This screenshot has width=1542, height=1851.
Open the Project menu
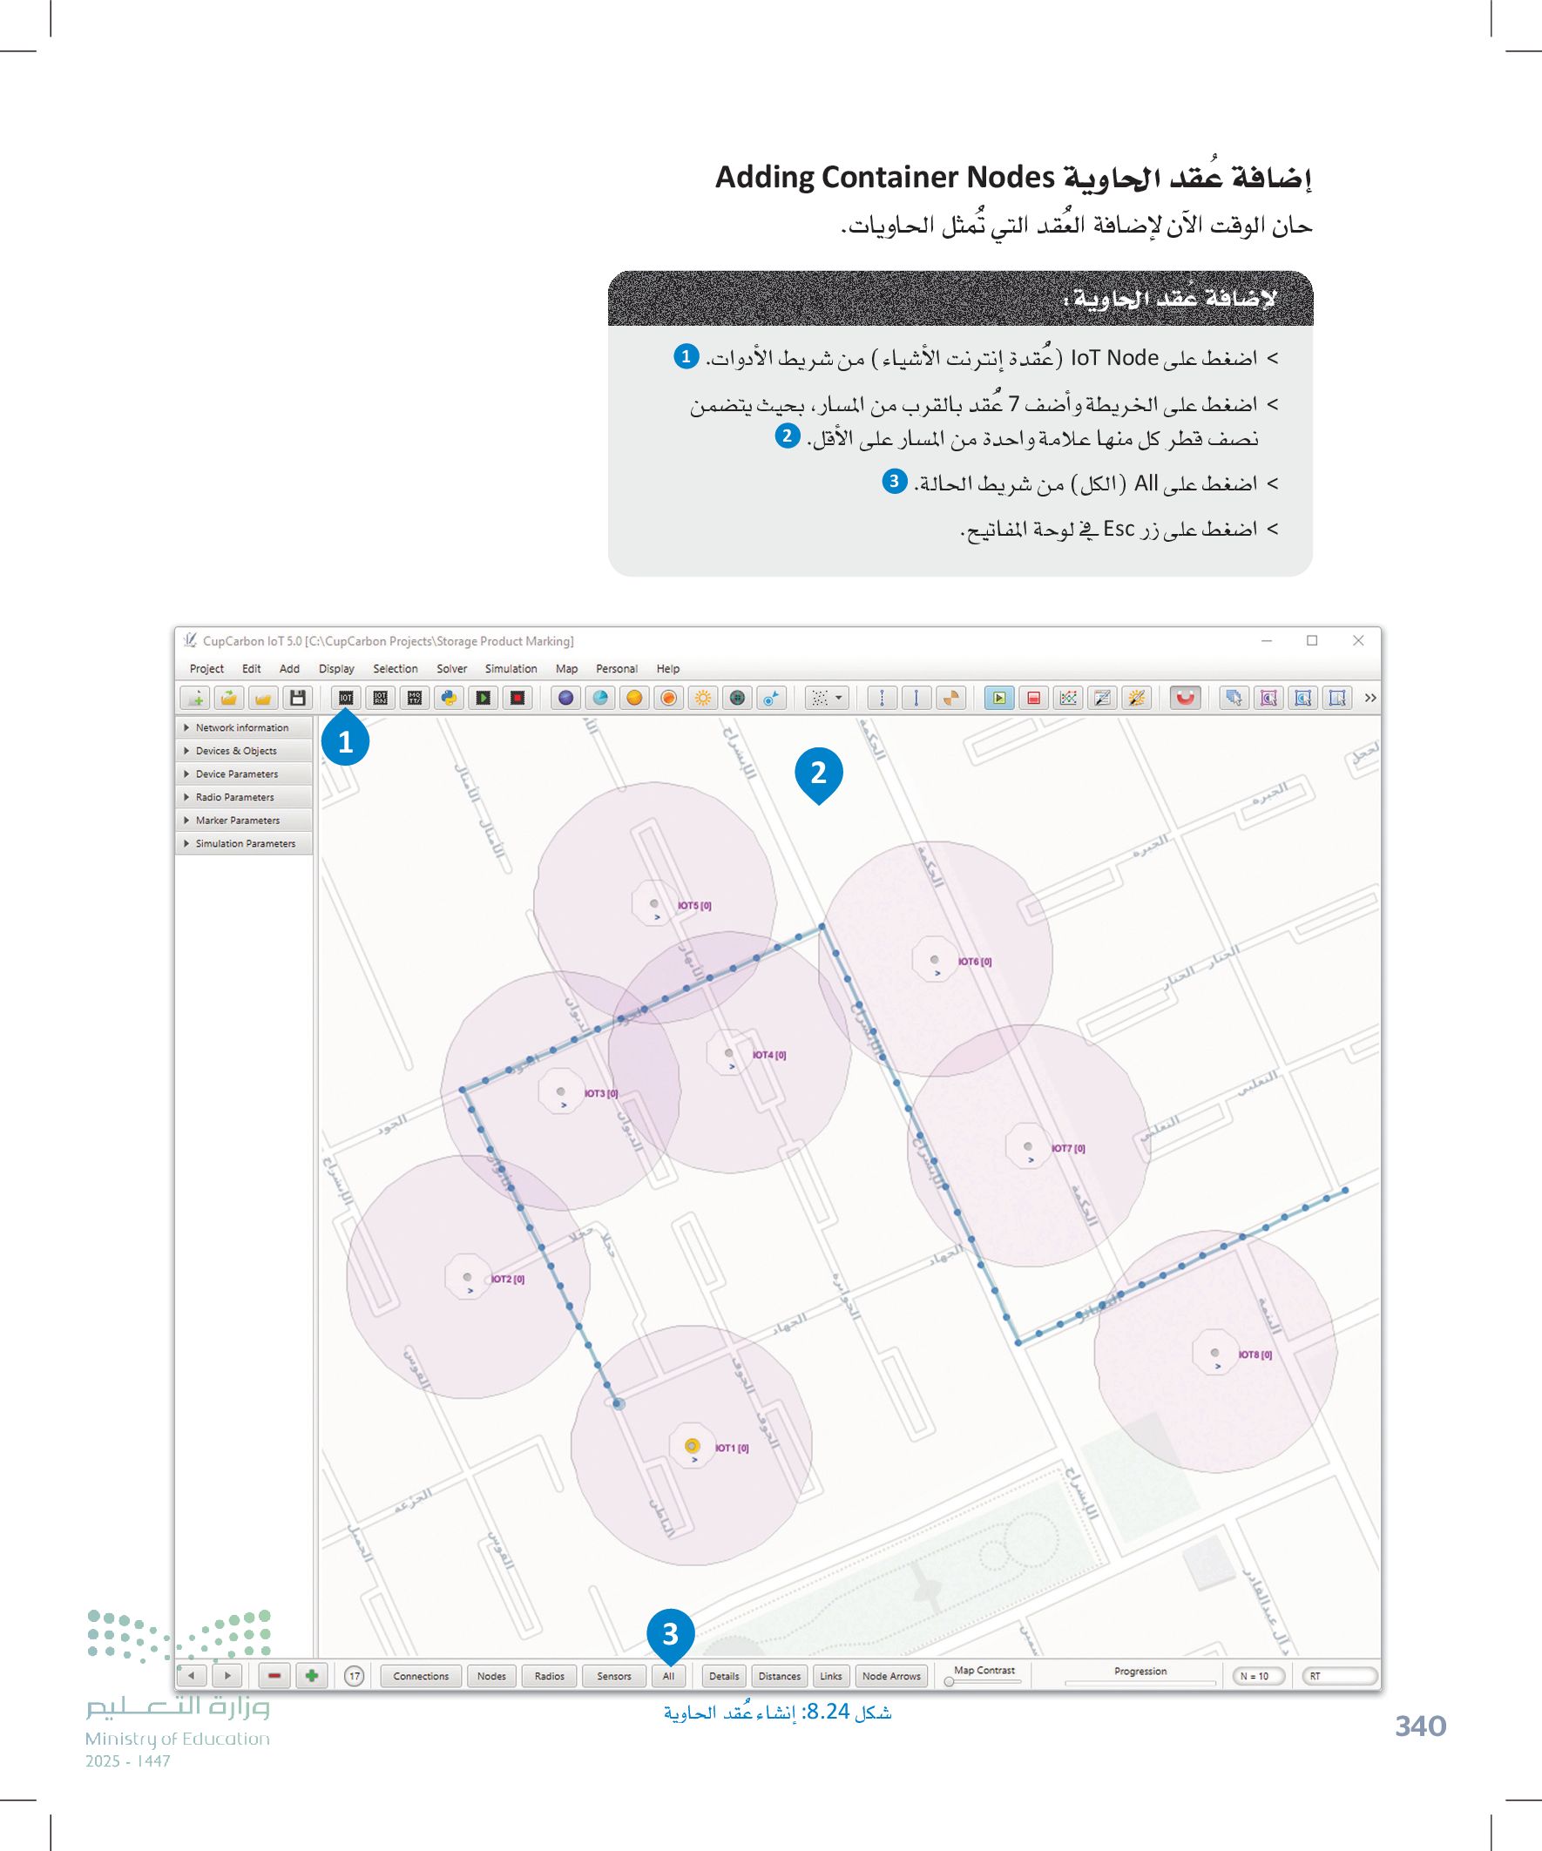[x=206, y=669]
